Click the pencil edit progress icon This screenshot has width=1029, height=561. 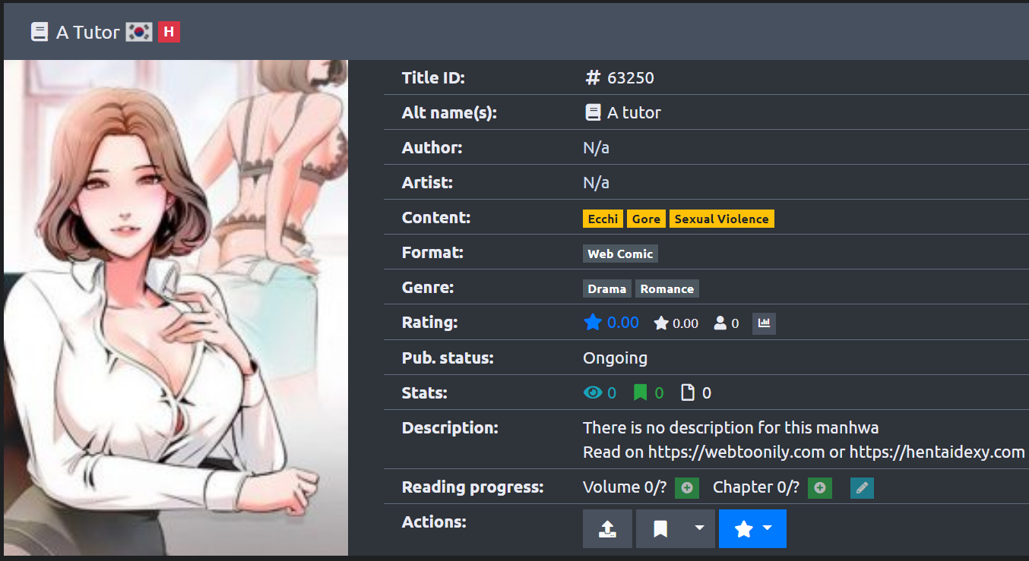pos(862,488)
